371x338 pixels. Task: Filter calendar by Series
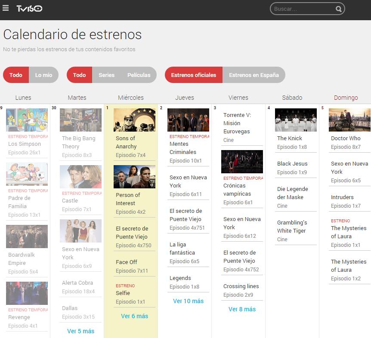tap(106, 75)
